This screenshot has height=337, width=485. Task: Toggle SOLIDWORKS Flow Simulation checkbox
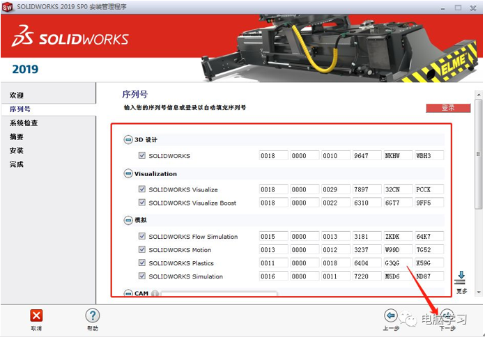pos(142,236)
